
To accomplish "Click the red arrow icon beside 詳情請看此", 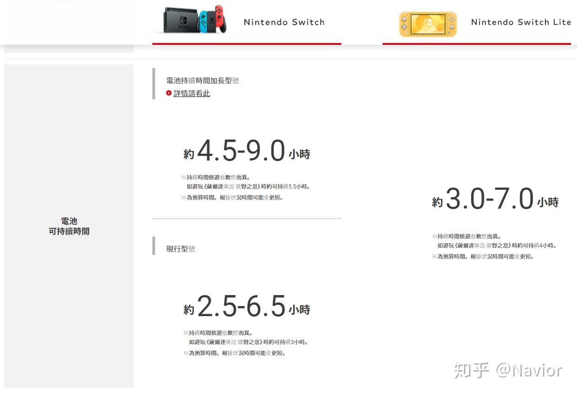I will click(169, 93).
